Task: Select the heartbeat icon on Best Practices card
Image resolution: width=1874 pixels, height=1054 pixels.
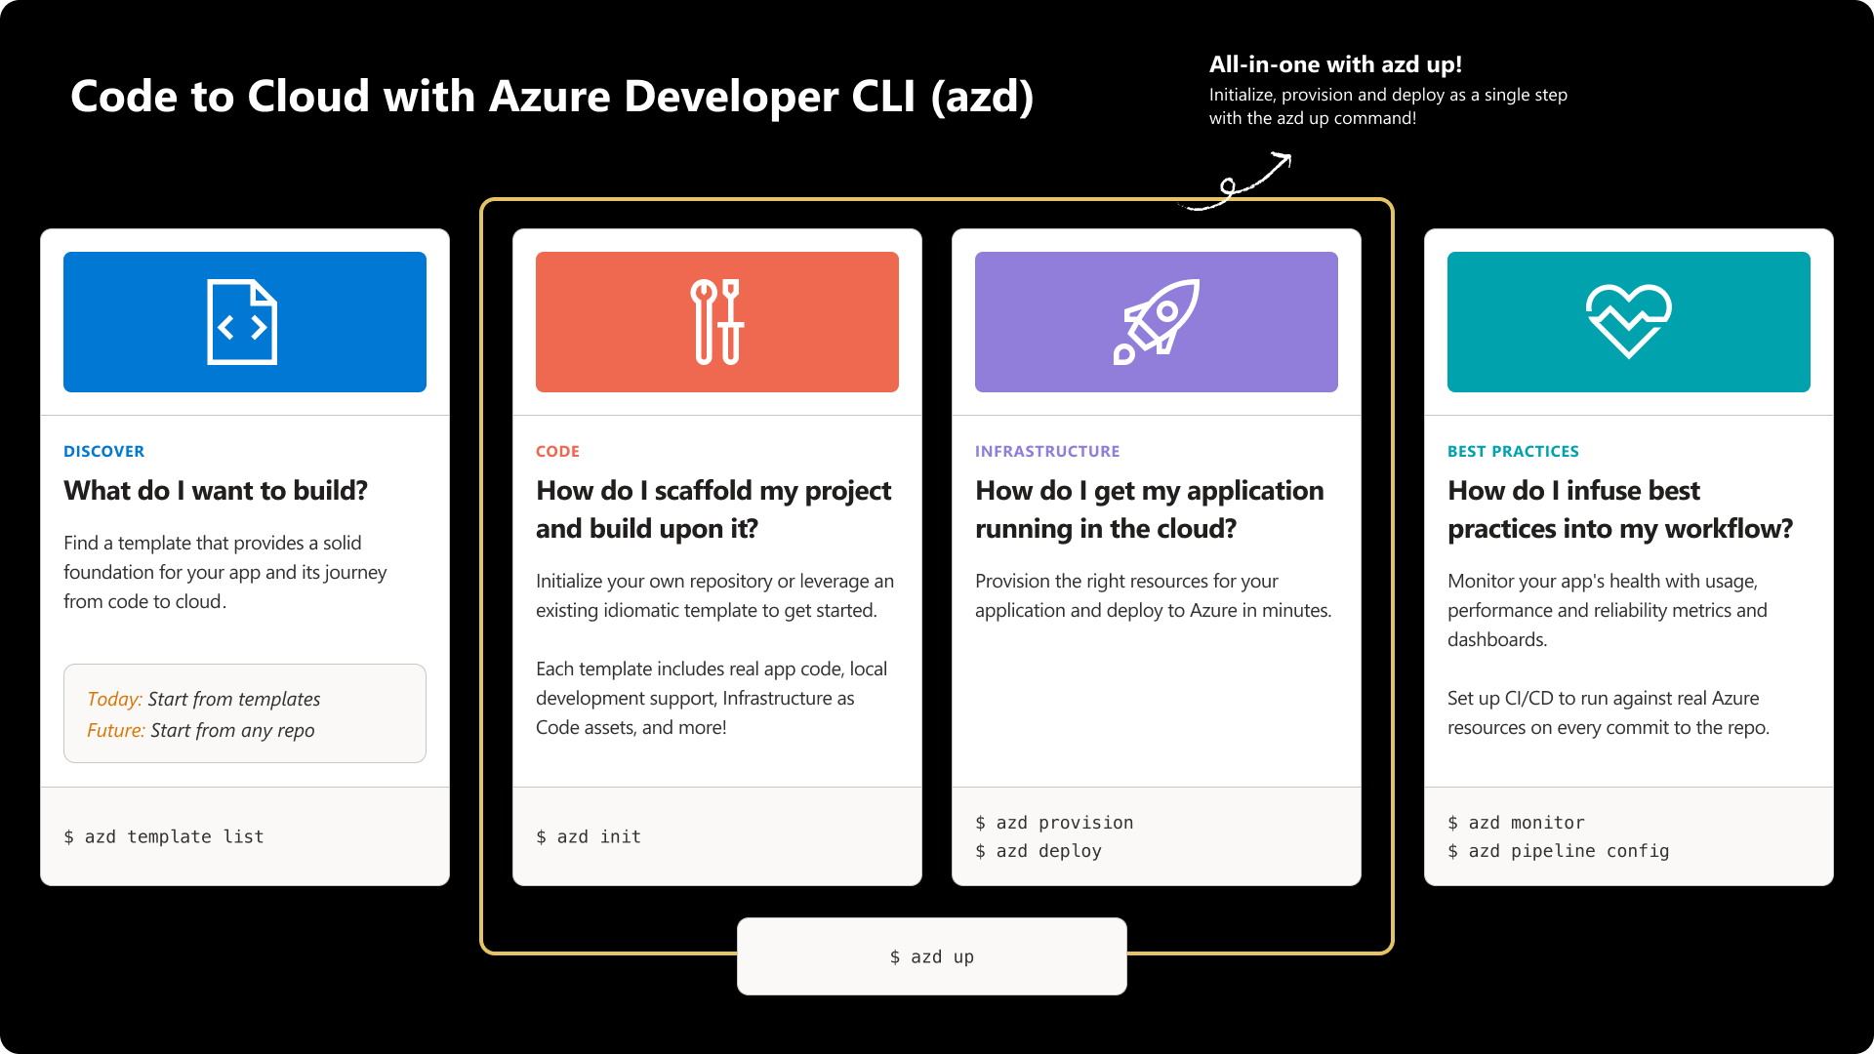Action: 1628,321
